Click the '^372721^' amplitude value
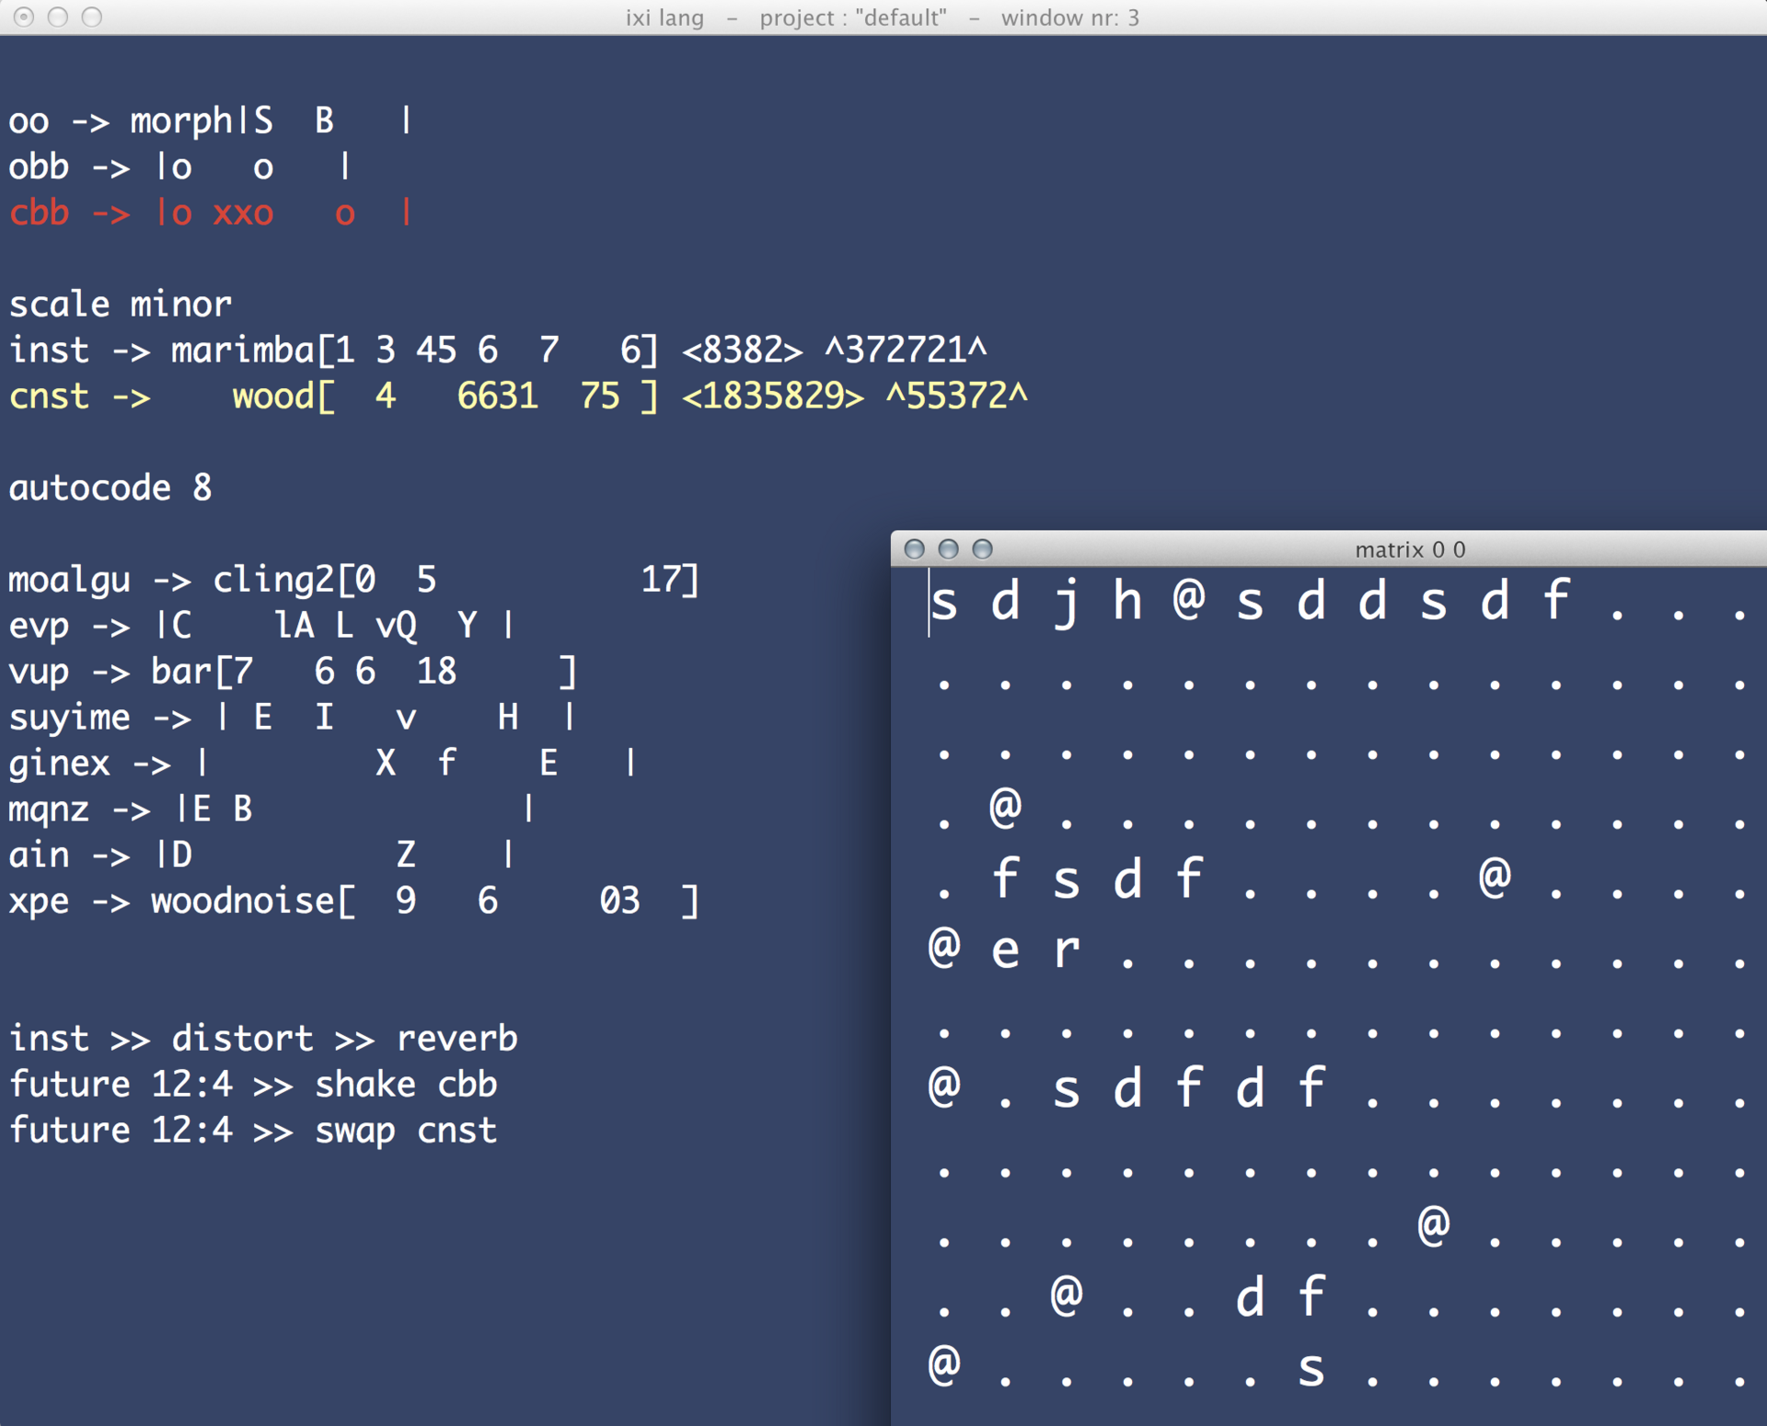The image size is (1767, 1426). tap(906, 351)
